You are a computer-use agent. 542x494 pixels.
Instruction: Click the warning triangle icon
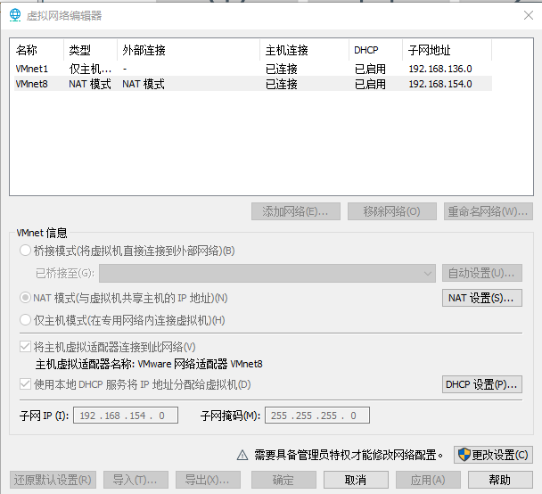click(x=242, y=455)
